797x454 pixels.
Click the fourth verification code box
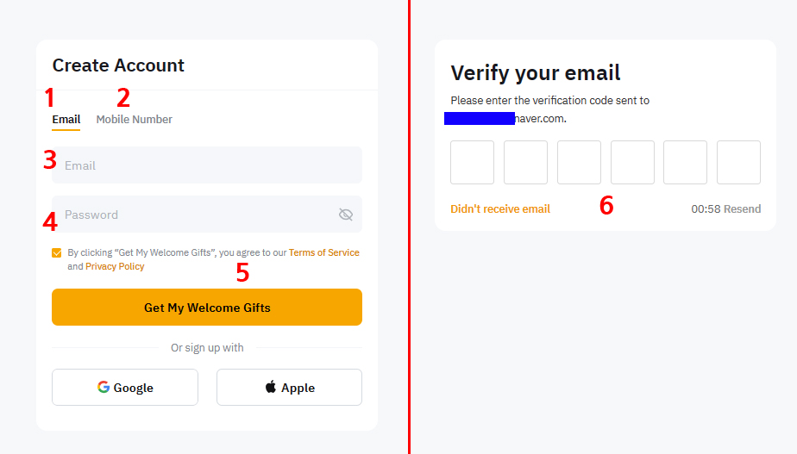point(632,163)
